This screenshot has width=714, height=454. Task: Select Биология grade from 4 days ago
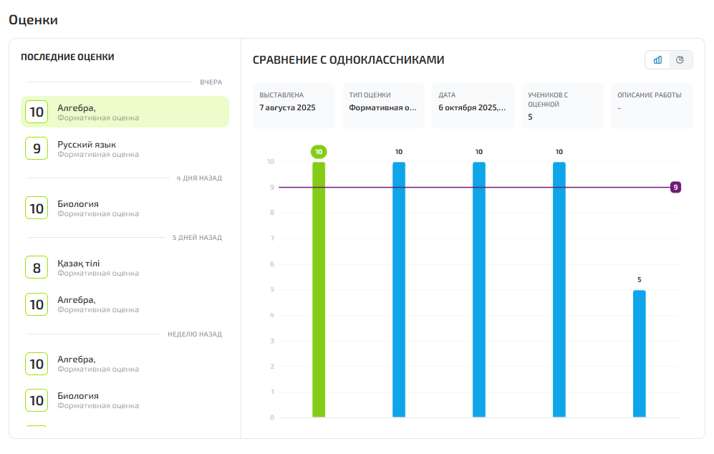125,208
